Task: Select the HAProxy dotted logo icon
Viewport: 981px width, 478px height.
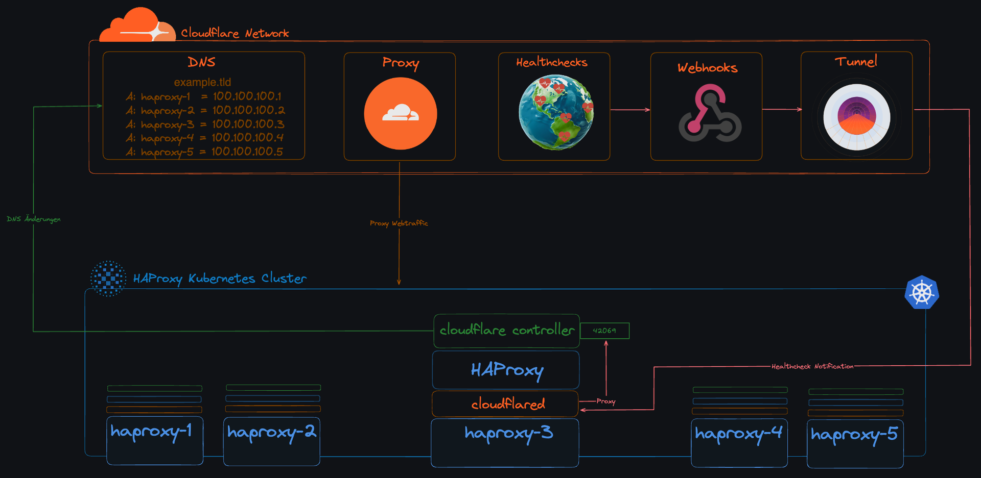Action: [108, 279]
